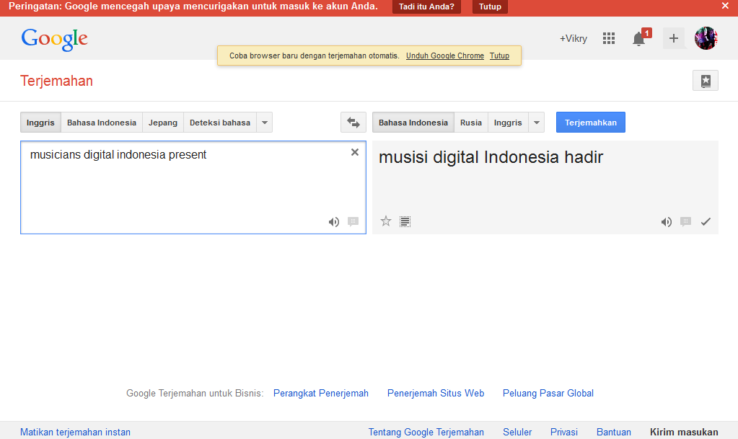This screenshot has height=439, width=738.
Task: Click Tutup in the yellow banner
Action: 499,56
